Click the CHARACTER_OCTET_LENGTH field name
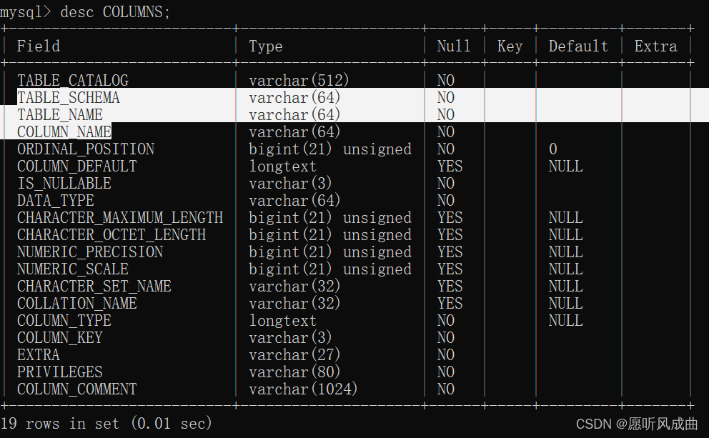 111,235
